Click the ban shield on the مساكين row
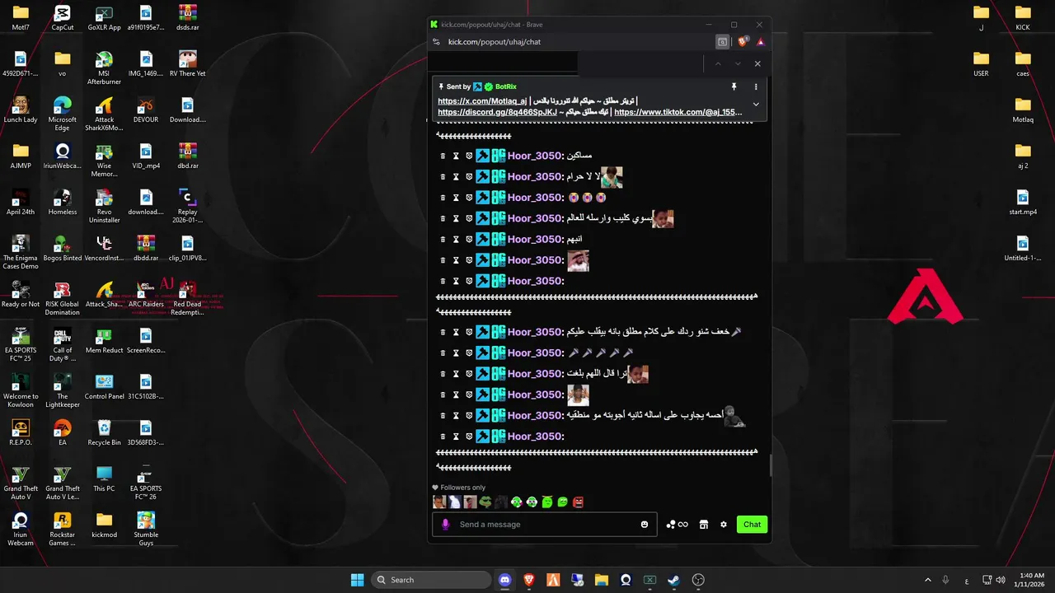1055x593 pixels. (469, 156)
